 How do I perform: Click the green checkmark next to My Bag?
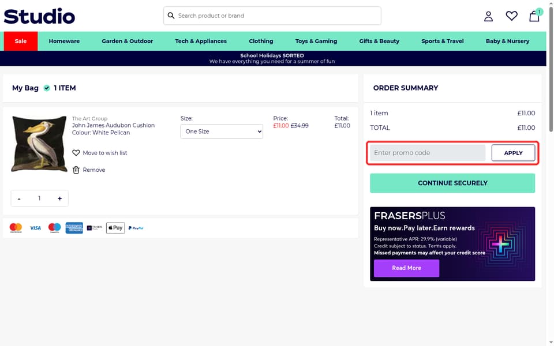click(47, 88)
